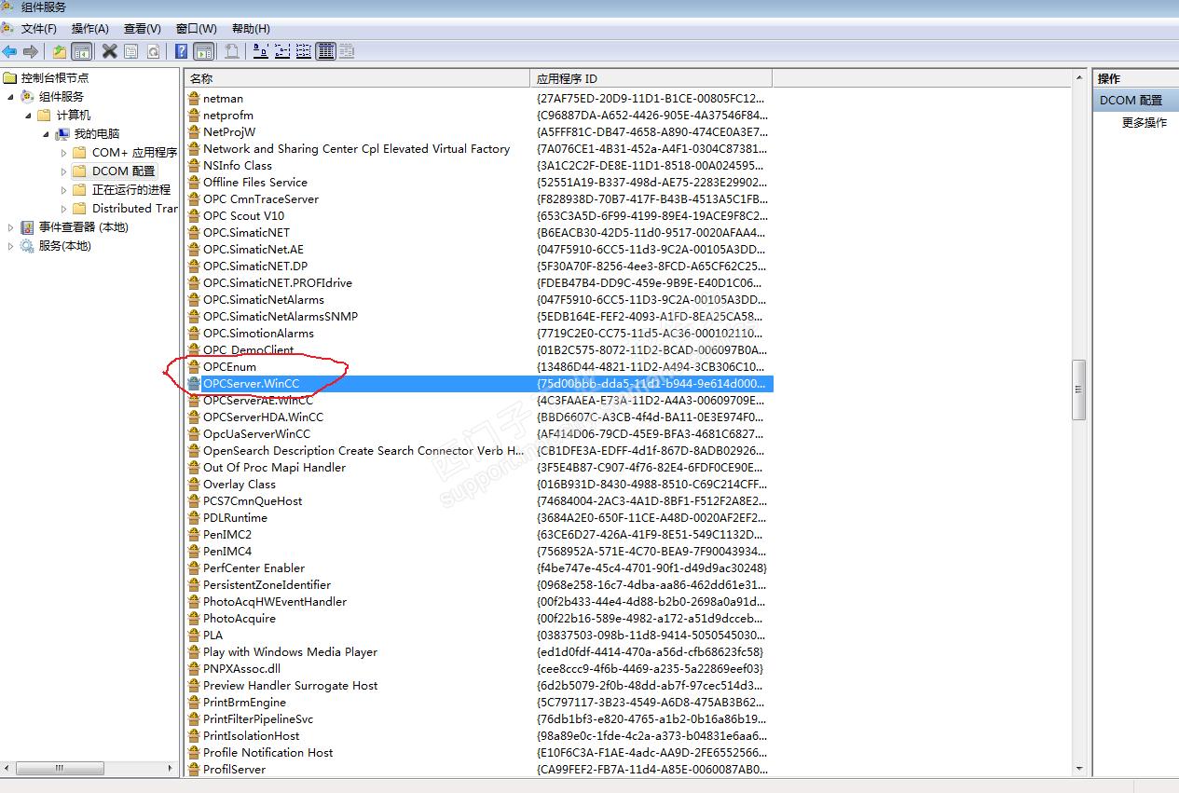Click the tree pane horizontal scrollbar thumb
Viewport: 1179px width, 793px height.
(x=60, y=769)
